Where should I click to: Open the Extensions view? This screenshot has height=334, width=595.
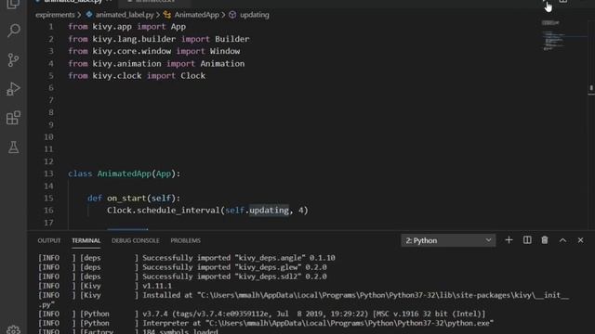13,118
